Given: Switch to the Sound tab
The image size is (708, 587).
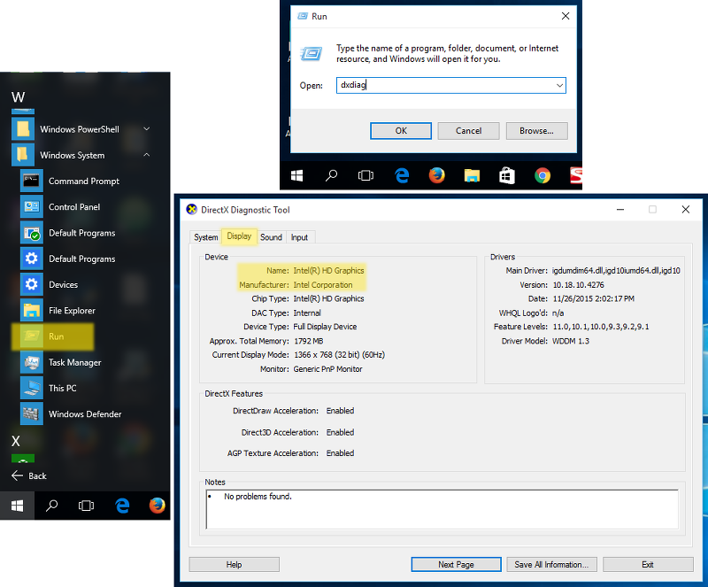Looking at the screenshot, I should pos(271,237).
